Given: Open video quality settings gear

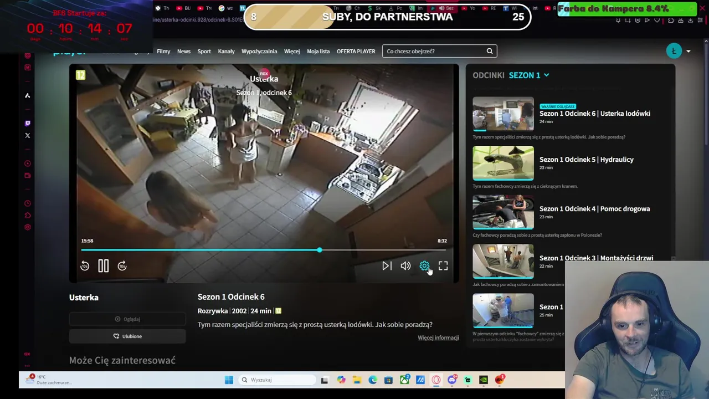Looking at the screenshot, I should tap(424, 266).
